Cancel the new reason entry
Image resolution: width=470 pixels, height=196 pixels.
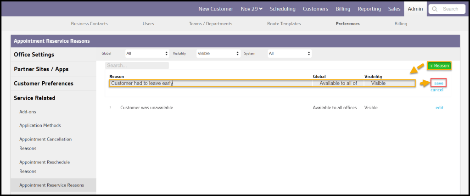pyautogui.click(x=436, y=90)
